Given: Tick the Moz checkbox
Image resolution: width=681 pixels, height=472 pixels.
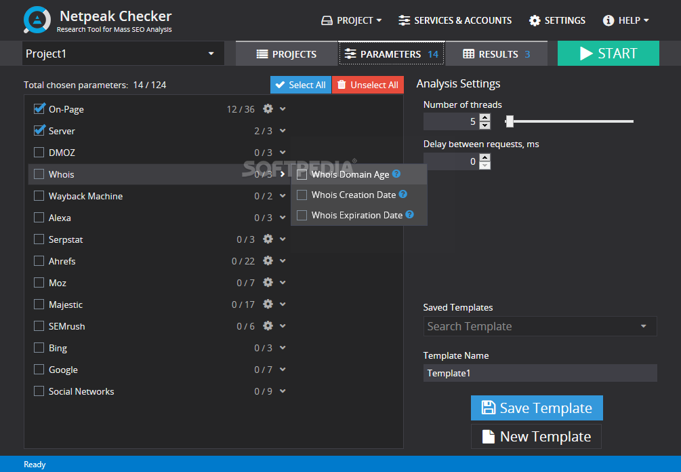Looking at the screenshot, I should [39, 283].
